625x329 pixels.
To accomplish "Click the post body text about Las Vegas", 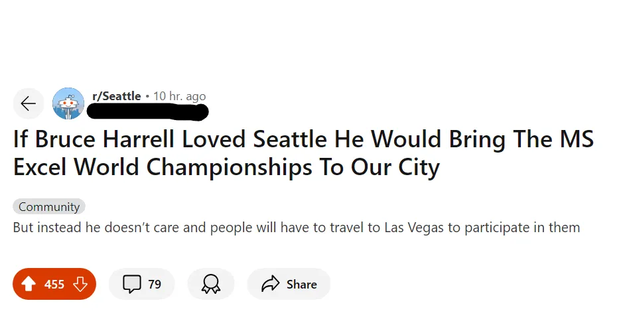I will tap(297, 228).
